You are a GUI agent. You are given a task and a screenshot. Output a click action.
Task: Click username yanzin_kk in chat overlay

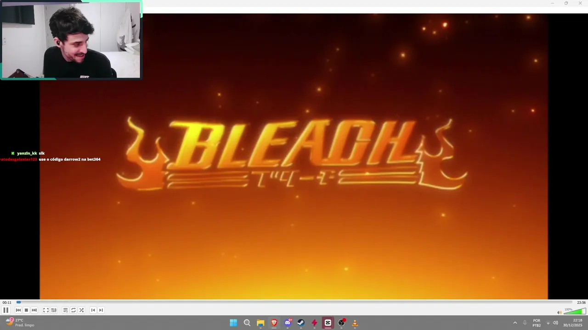pos(27,153)
